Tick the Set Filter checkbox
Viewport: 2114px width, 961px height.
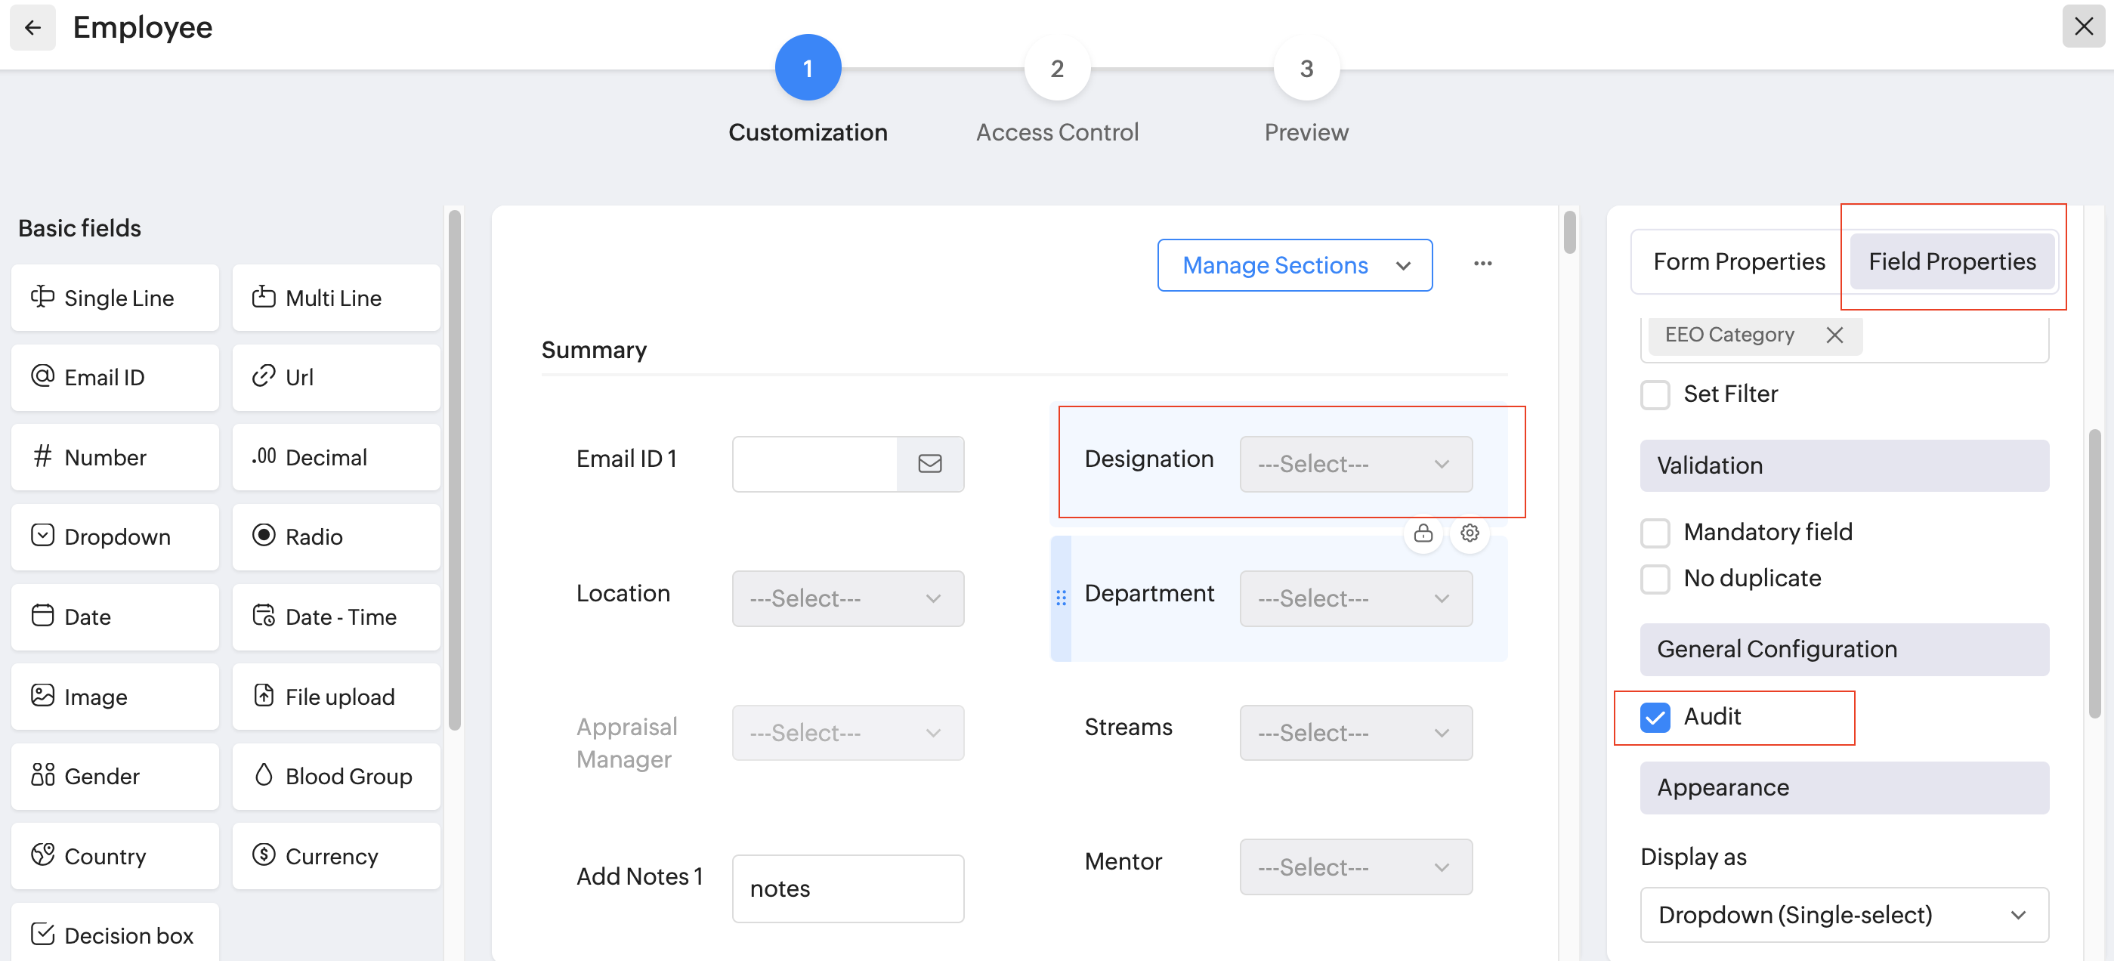coord(1655,394)
